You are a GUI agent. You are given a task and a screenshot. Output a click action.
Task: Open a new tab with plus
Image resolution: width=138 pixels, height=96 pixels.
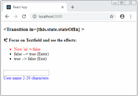point(73,7)
